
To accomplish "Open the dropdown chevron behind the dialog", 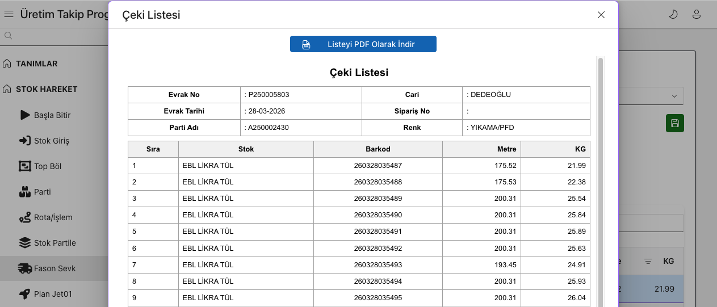I will (674, 96).
